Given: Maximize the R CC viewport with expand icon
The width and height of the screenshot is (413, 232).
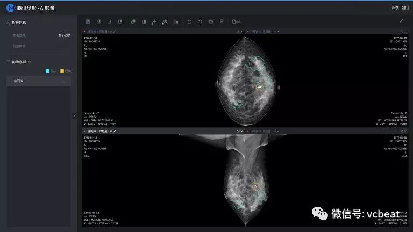Looking at the screenshot, I should point(238,32).
